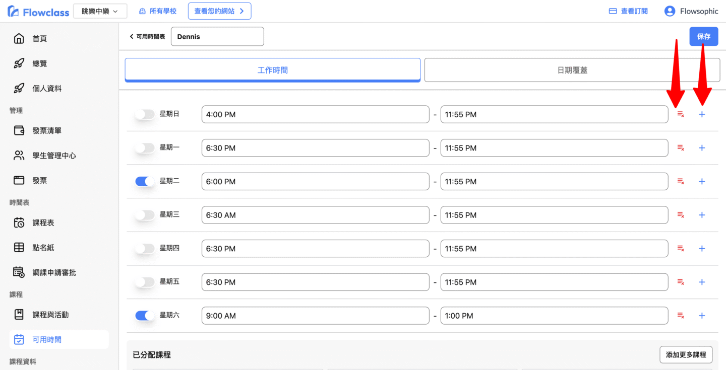
Task: Enable the 星期日 availability toggle
Action: (145, 115)
